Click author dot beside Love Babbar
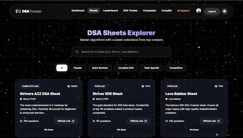This screenshot has height=138, width=243. pos(166,99)
